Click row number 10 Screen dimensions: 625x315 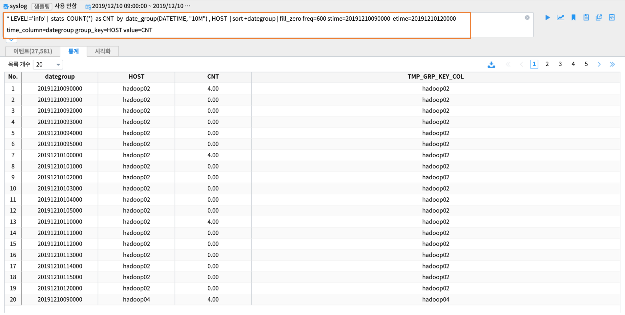(13, 188)
